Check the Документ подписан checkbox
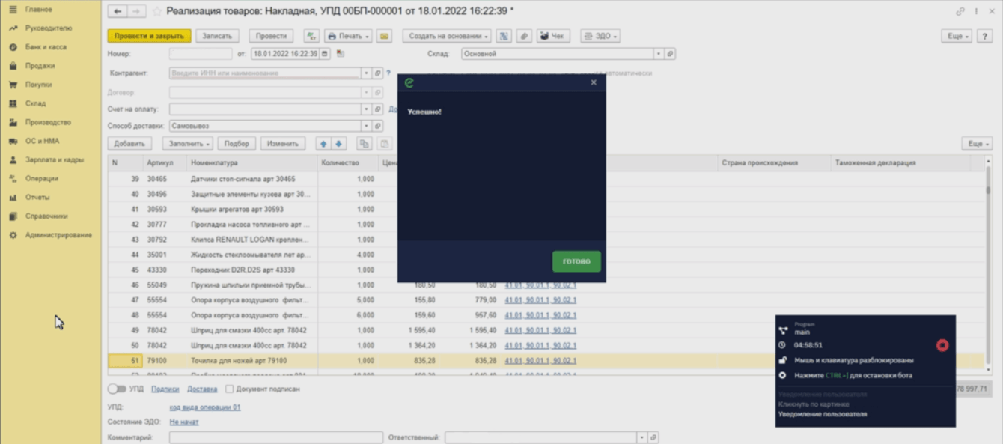Viewport: 1003px width, 444px height. [x=229, y=389]
